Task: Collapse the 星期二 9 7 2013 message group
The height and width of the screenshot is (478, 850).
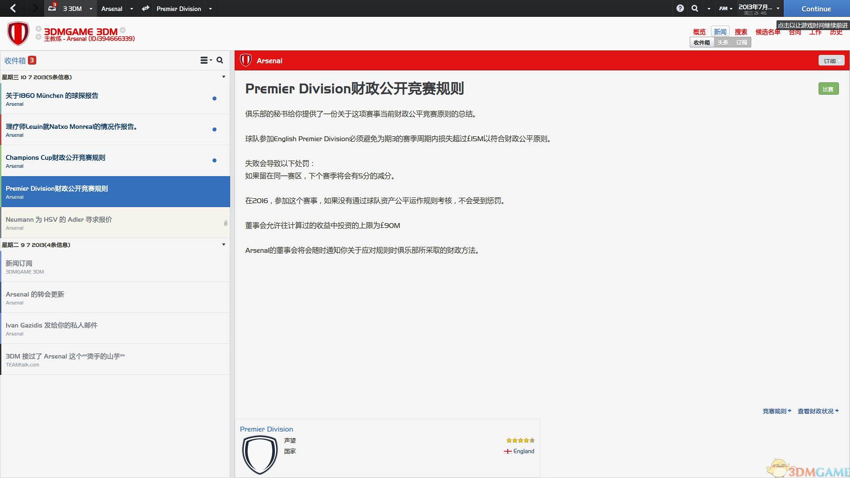Action: pos(224,244)
